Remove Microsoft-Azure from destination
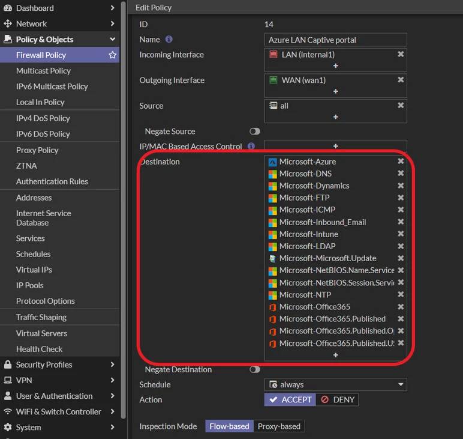 tap(401, 161)
